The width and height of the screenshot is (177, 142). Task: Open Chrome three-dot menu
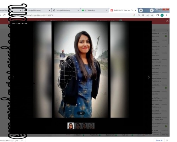point(166,15)
